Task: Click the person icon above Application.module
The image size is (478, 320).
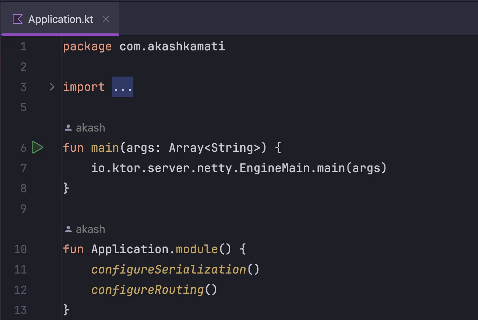Action: (68, 229)
